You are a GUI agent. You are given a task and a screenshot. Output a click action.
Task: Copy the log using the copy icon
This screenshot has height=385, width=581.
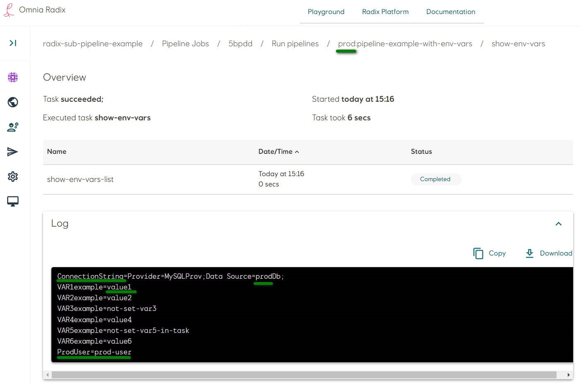click(478, 253)
